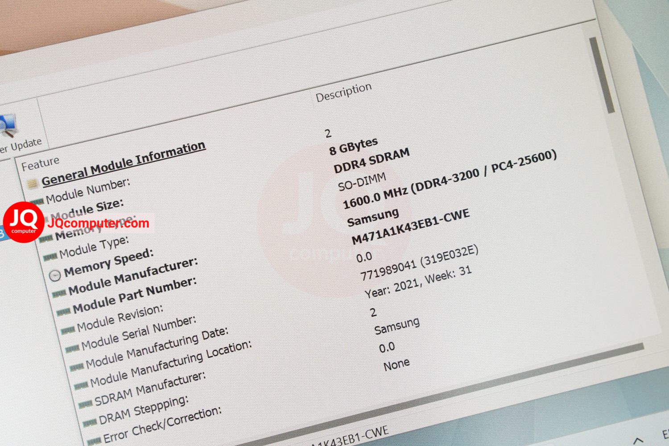Click the icon beside Module Serial Number
Viewport: 669px width, 446px height.
click(72, 348)
